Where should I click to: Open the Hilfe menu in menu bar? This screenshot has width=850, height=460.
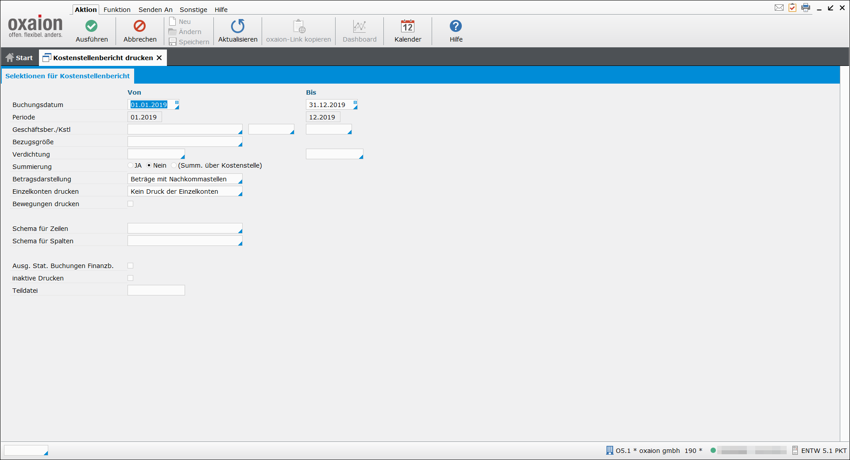tap(221, 10)
